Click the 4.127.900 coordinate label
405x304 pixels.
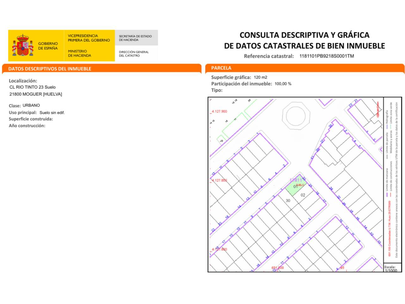pyautogui.click(x=219, y=111)
